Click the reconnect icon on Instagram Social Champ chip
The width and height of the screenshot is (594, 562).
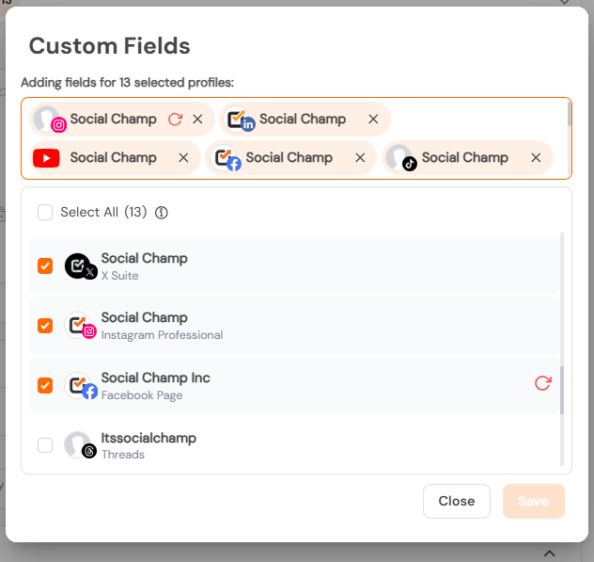click(x=175, y=120)
